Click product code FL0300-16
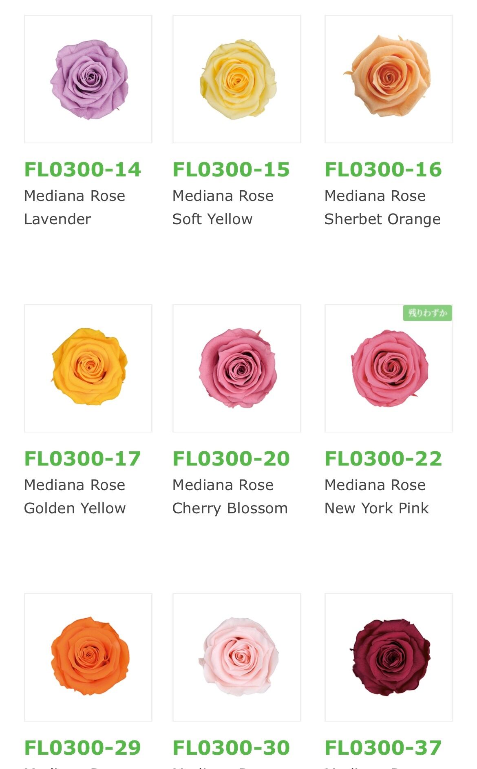This screenshot has width=477, height=769. (383, 169)
